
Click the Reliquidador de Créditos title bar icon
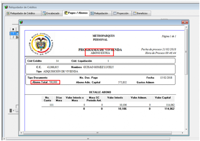coord(6,7)
